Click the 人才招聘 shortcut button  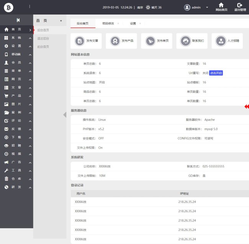click(x=227, y=41)
